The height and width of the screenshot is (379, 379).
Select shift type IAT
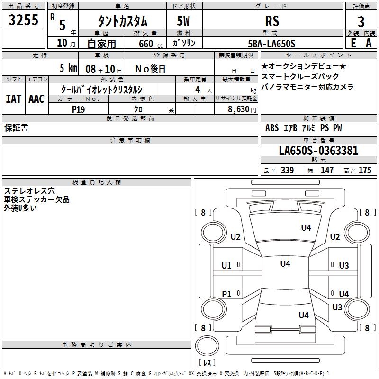click(x=14, y=99)
